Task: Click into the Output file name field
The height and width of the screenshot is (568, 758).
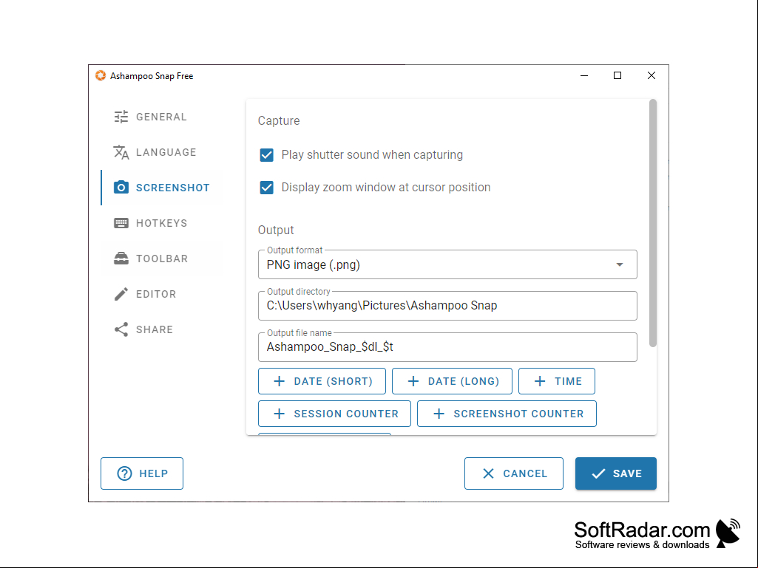Action: pos(447,347)
